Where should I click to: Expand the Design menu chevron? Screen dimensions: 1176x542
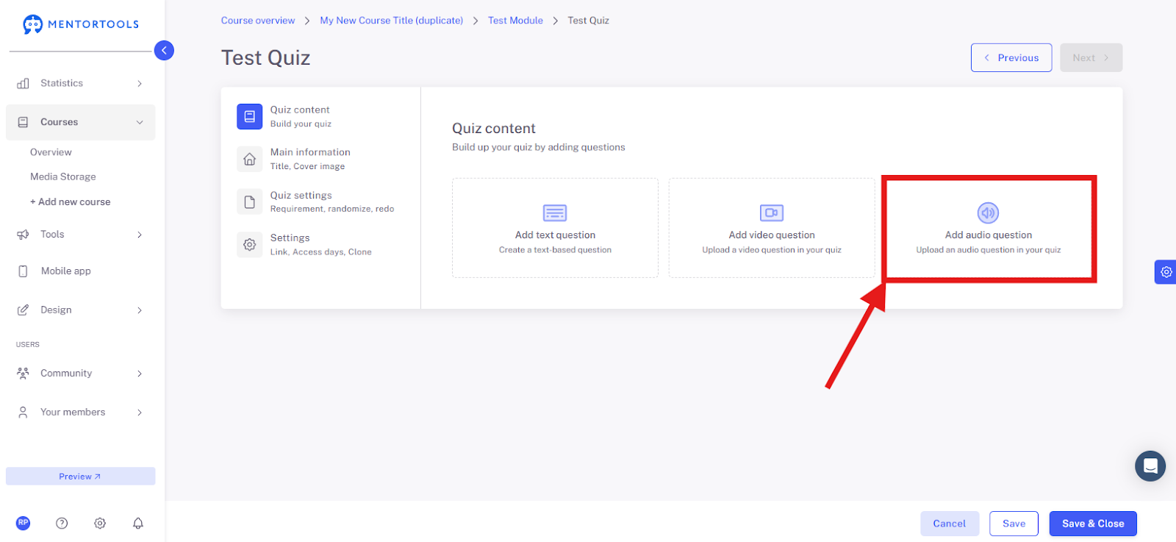click(140, 310)
